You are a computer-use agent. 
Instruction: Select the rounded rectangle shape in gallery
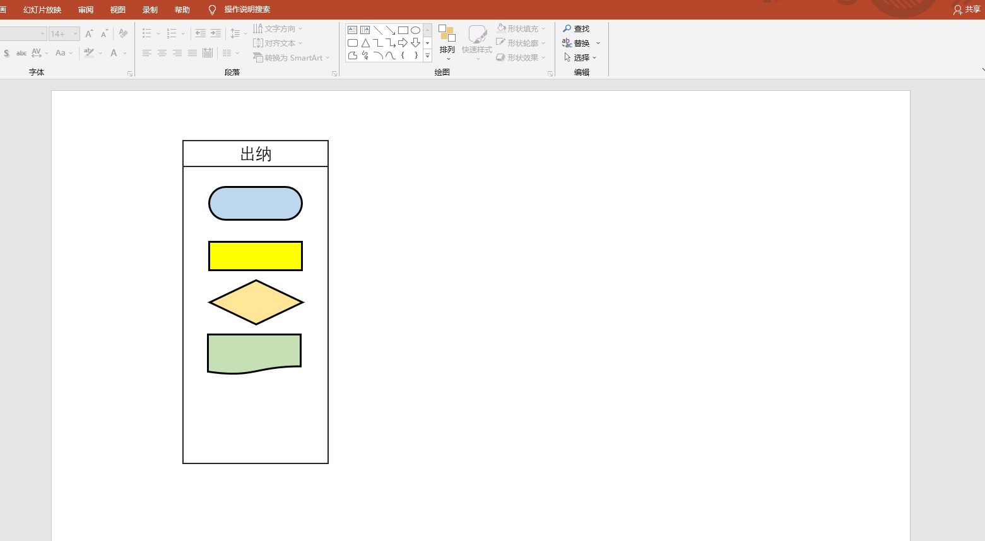(352, 43)
